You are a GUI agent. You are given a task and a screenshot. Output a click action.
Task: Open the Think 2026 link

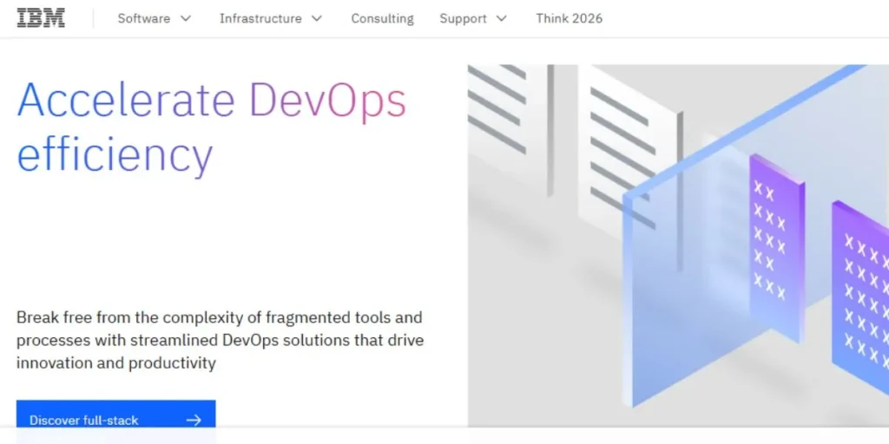[569, 18]
